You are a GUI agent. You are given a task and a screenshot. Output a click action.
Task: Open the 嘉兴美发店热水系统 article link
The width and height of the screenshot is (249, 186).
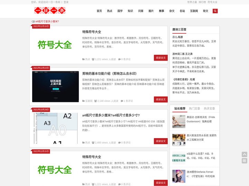tap(202, 137)
